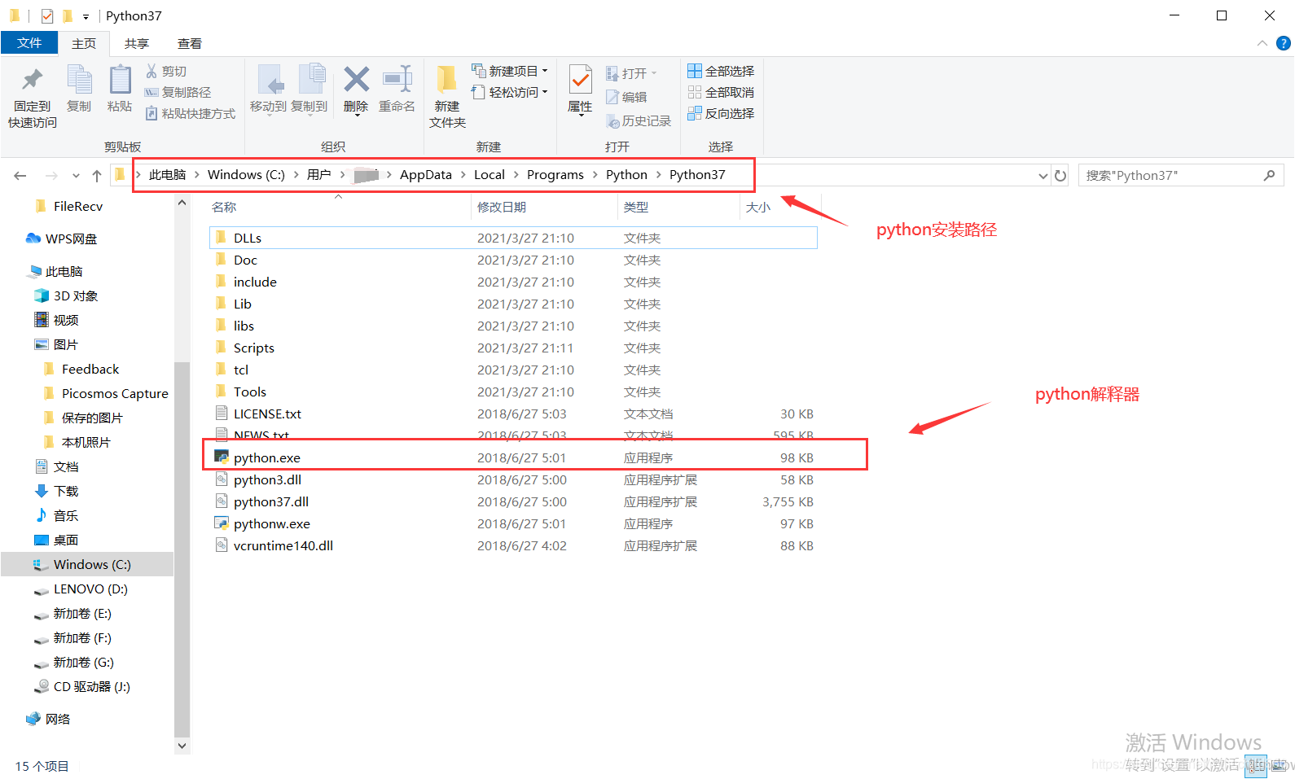Expand the address bar history dropdown
This screenshot has height=779, width=1295.
click(1043, 176)
